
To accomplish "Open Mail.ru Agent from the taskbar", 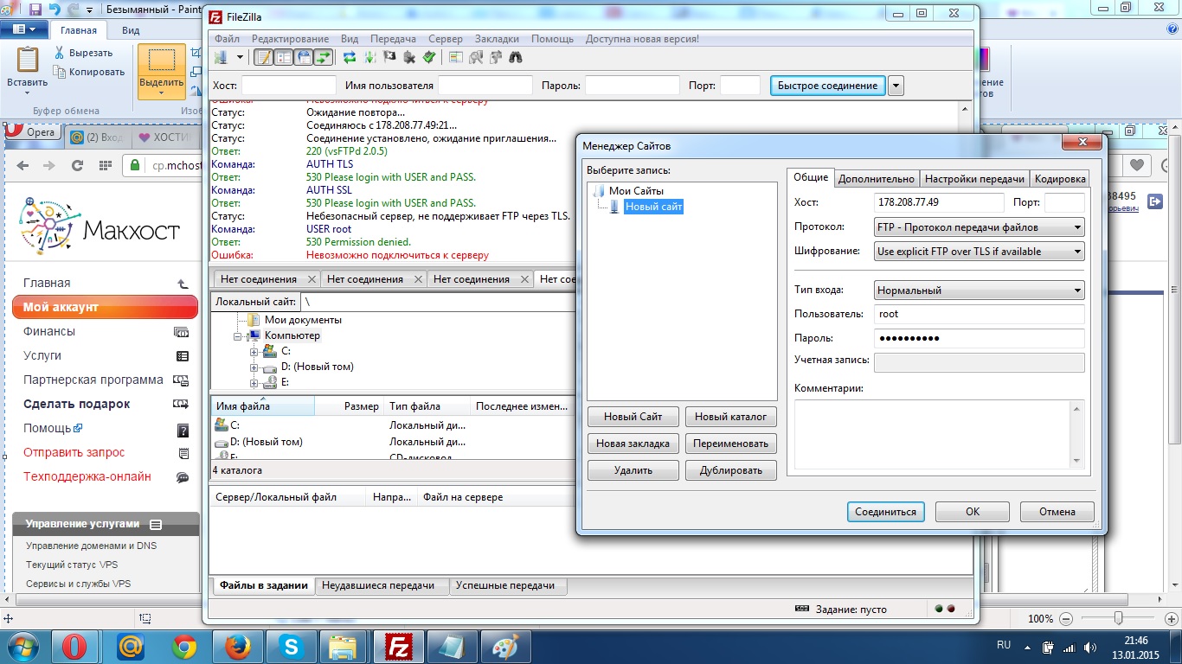I will tap(129, 647).
